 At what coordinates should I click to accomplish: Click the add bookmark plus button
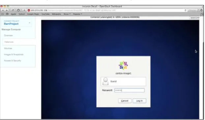24,10
